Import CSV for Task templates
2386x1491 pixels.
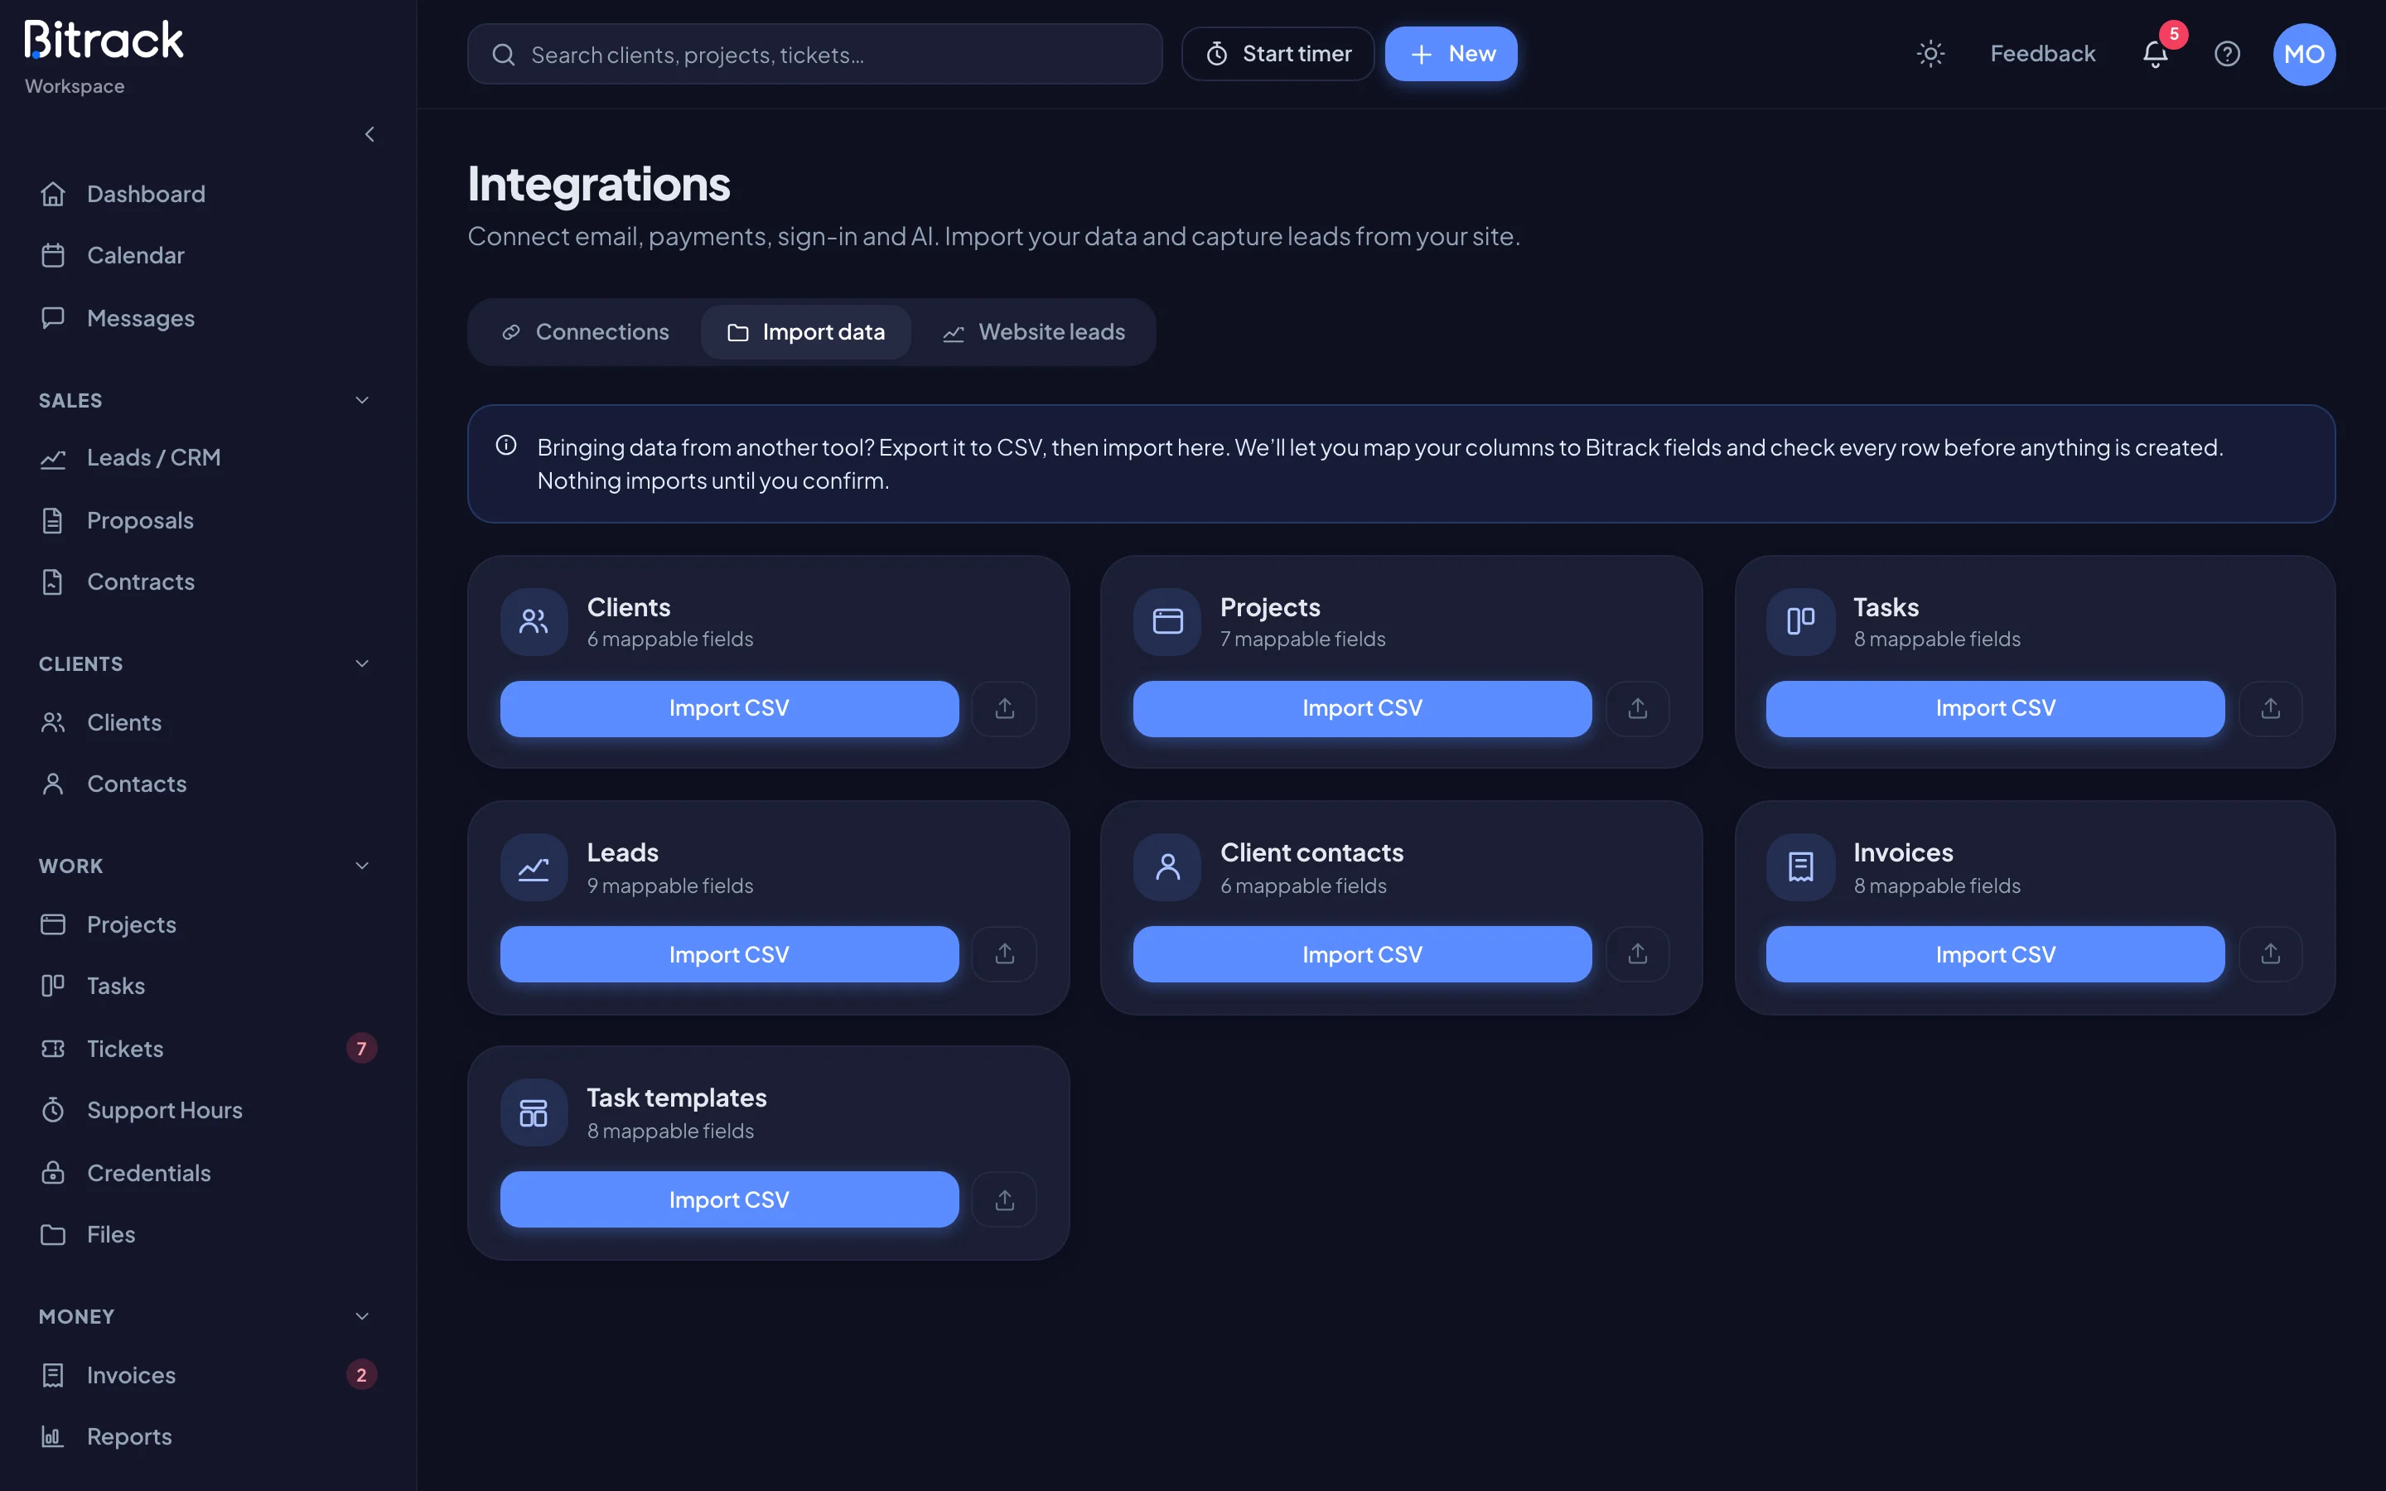point(728,1199)
